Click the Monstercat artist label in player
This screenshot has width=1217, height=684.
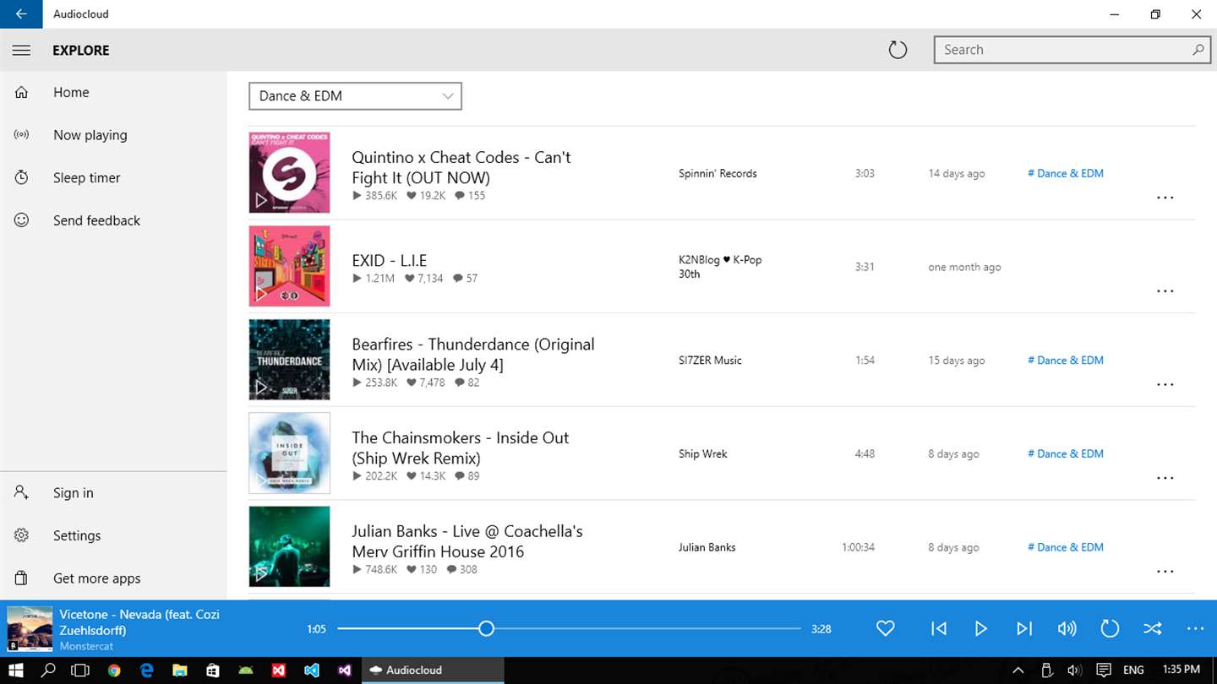pos(86,646)
